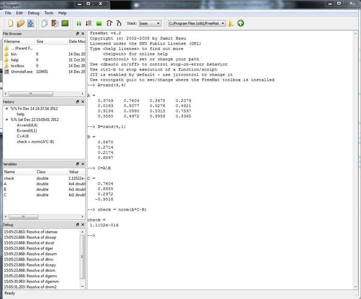Screen dimensions: 361x299
Task: Click the Open file folder icon
Action: (x=20, y=23)
